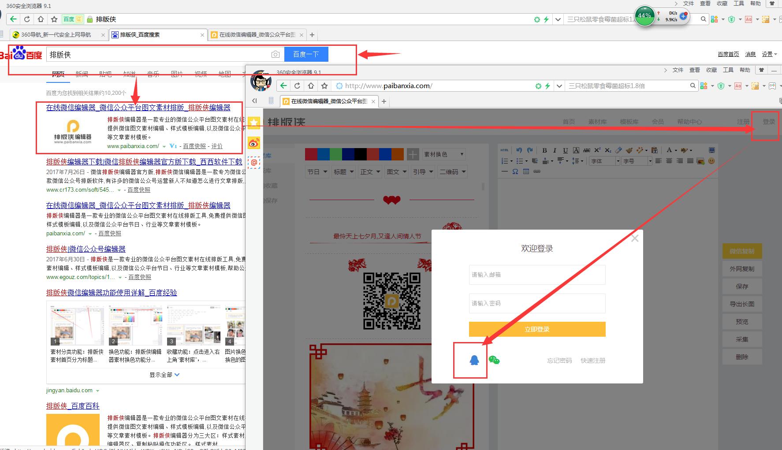Open the 模板库 navigation menu item
Viewport: 782px width, 450px height.
pyautogui.click(x=629, y=122)
